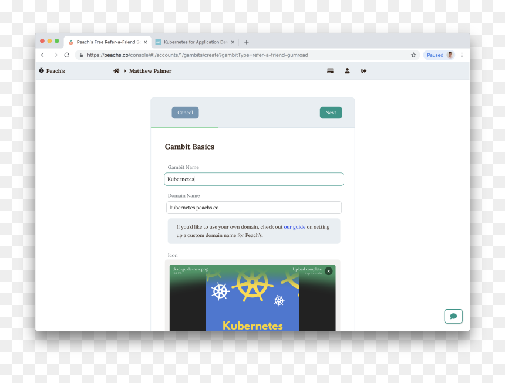Image resolution: width=505 pixels, height=383 pixels.
Task: Open the user account icon
Action: pos(347,71)
